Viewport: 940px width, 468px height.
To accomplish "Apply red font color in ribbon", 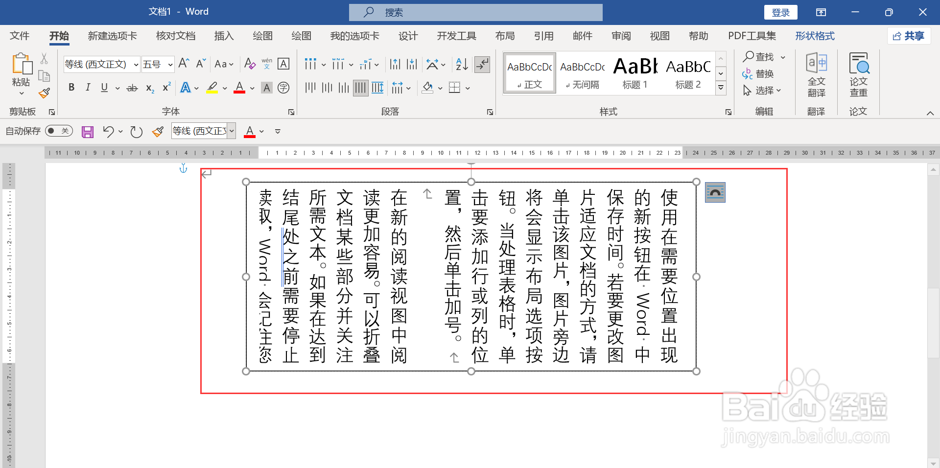I will [x=239, y=88].
